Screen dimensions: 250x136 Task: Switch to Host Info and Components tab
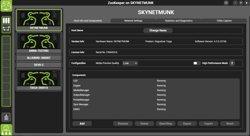coord(88,21)
